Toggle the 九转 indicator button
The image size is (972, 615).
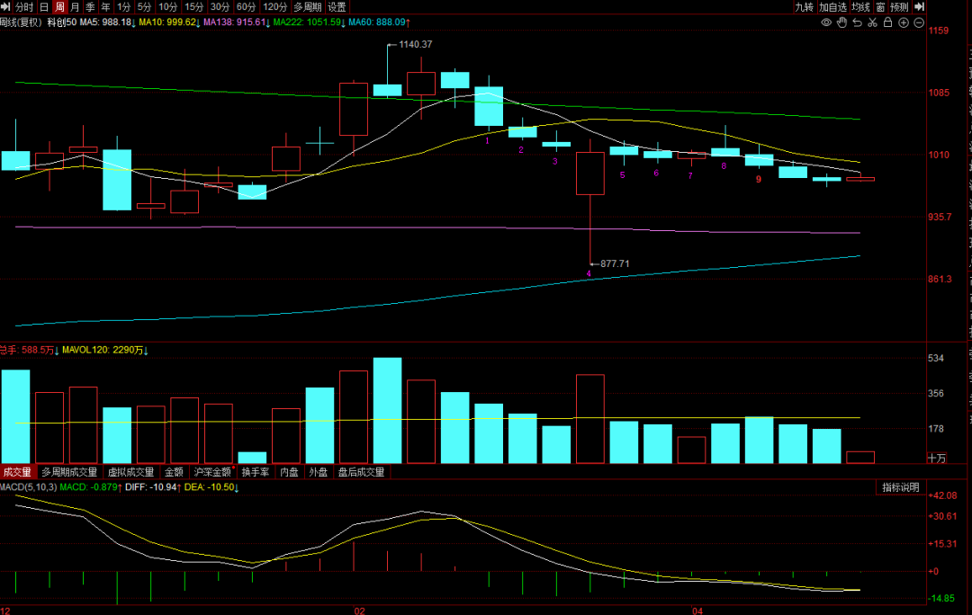pos(804,7)
